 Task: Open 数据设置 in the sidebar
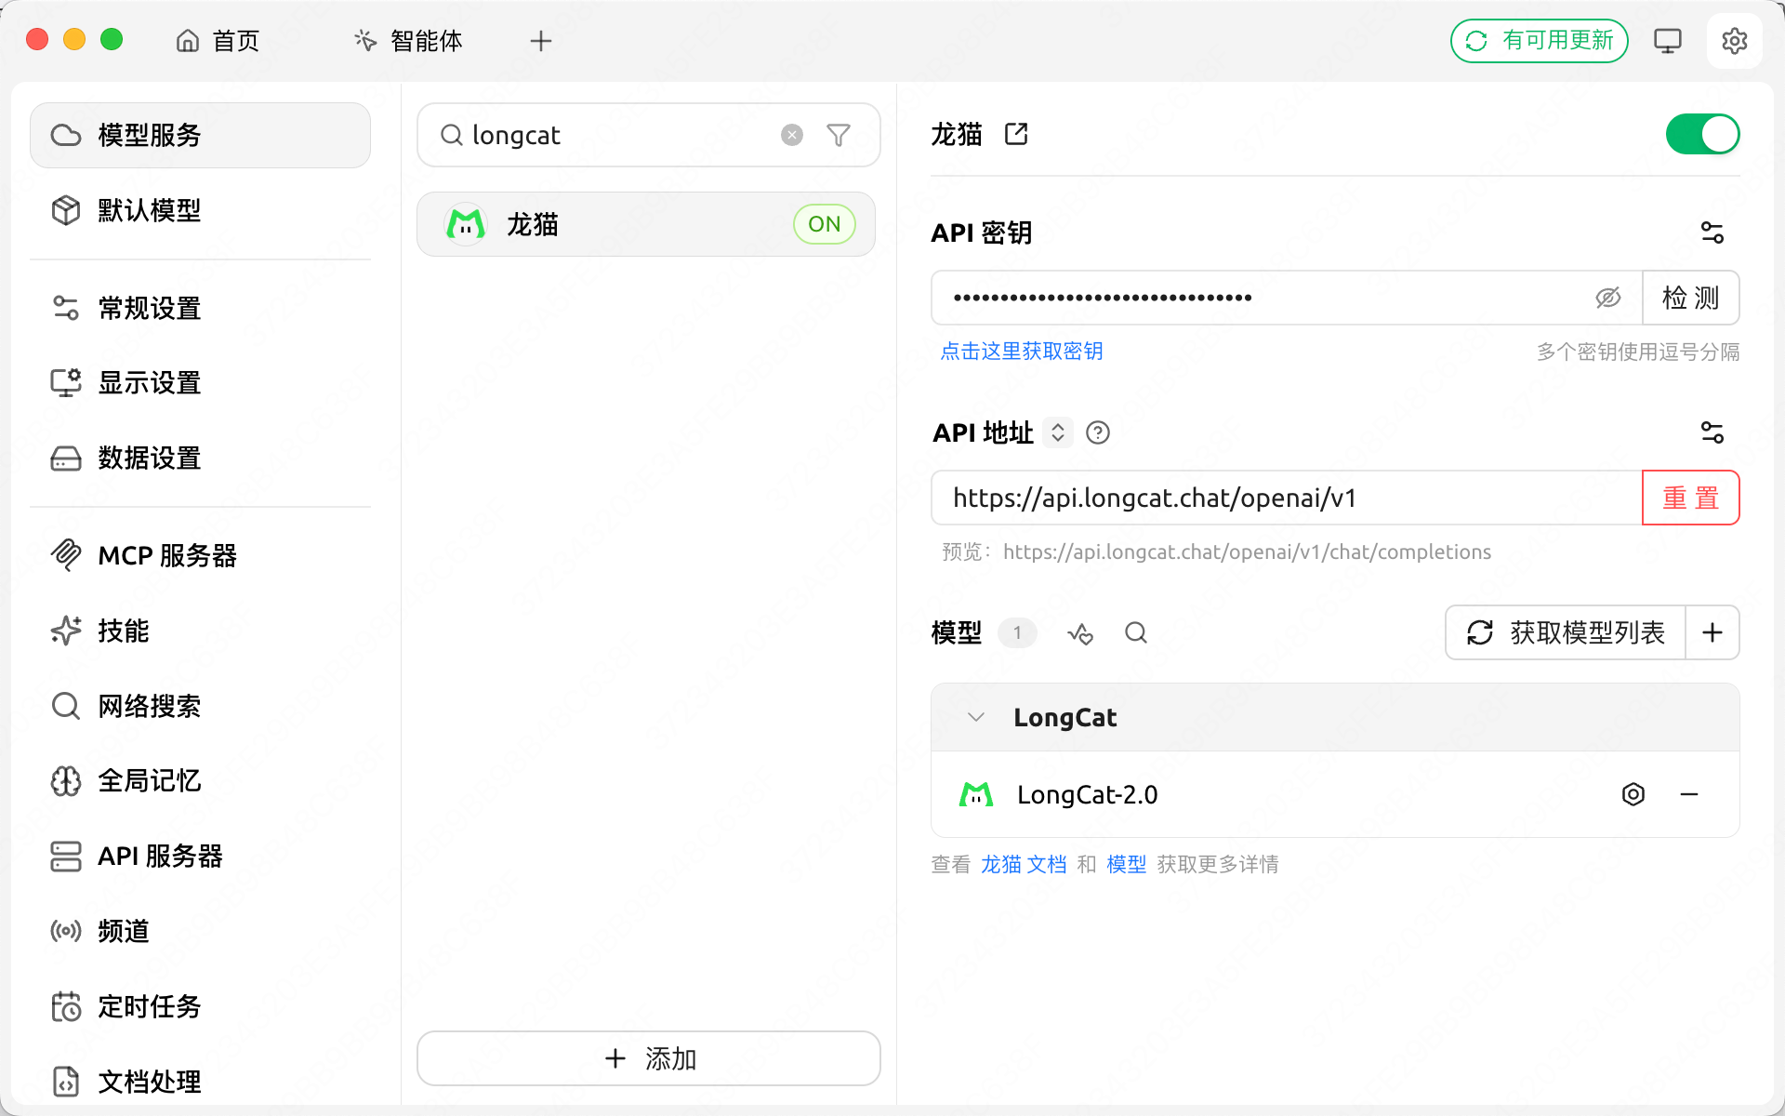pos(200,458)
